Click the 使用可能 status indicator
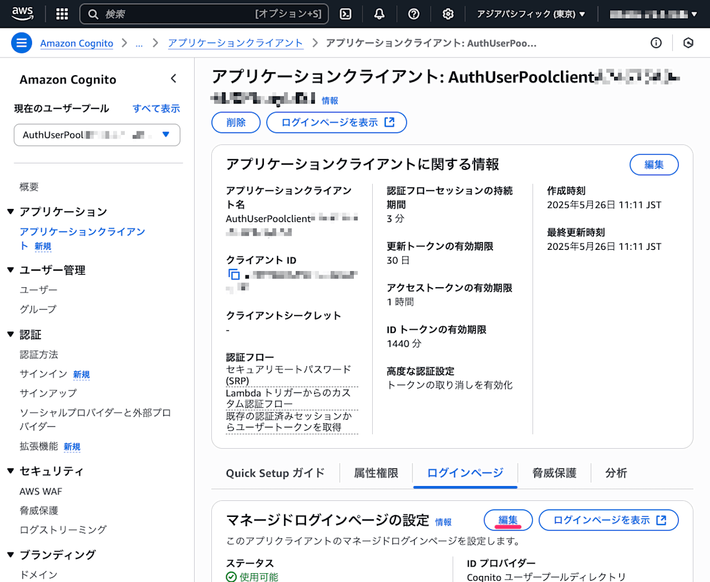 tap(252, 577)
